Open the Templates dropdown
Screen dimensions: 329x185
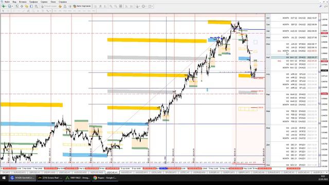point(151,6)
